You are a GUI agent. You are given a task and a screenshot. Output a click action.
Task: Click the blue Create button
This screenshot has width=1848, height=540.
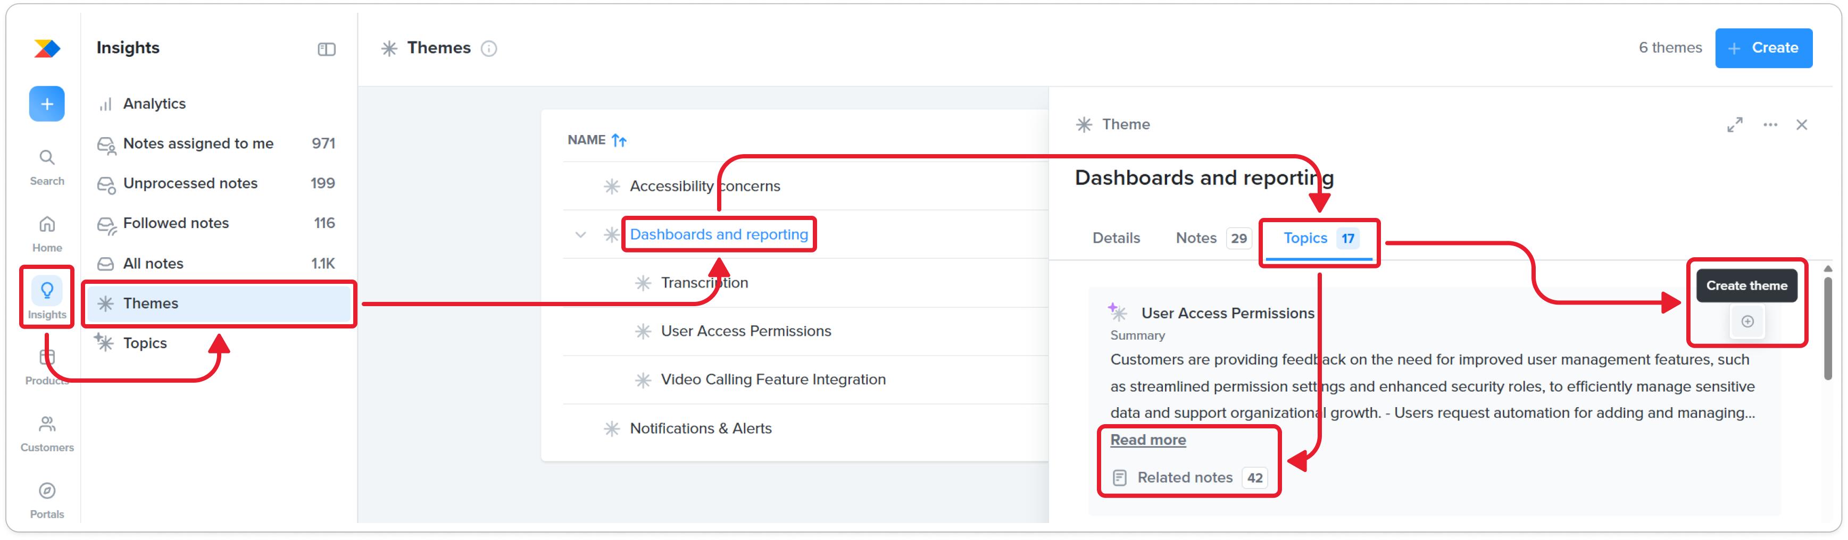1763,48
